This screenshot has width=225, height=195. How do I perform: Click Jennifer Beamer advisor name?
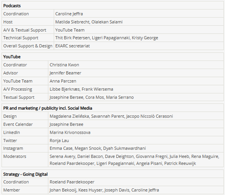[x=65, y=73]
